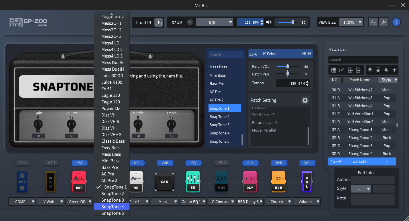
Task: Select the WAH pedal
Action: pos(51,182)
